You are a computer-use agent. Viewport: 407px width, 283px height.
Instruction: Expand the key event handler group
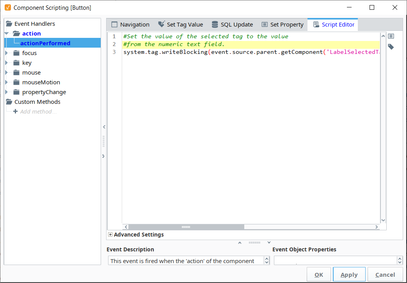pyautogui.click(x=6, y=63)
